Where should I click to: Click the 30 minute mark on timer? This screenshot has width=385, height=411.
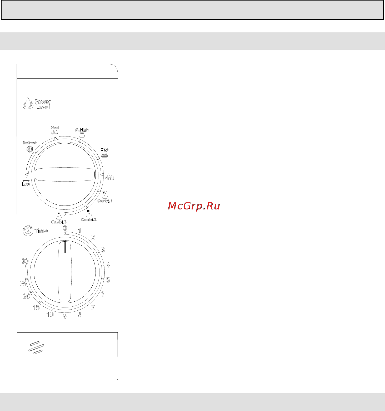click(25, 261)
